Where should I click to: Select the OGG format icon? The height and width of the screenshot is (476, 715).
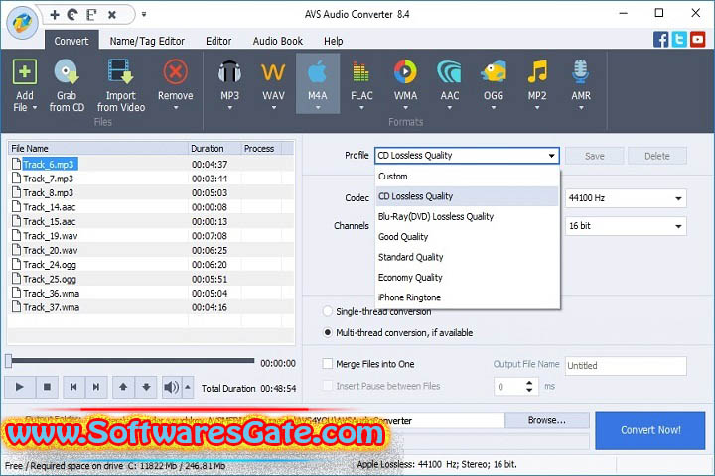click(x=494, y=72)
